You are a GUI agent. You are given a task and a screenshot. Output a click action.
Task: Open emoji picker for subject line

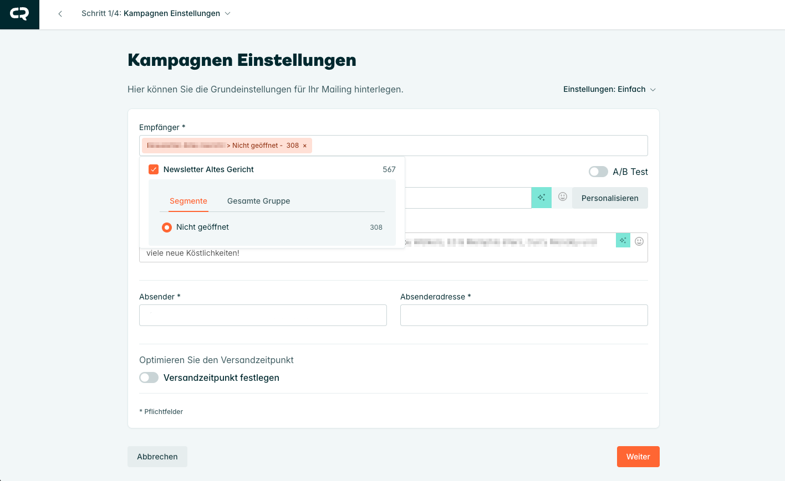tap(562, 197)
